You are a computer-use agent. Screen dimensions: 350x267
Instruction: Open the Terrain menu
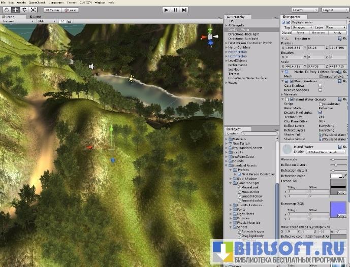(71, 3)
